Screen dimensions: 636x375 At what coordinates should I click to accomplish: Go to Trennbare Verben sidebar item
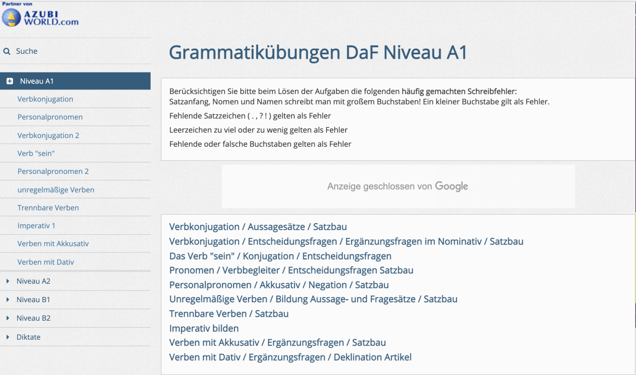[48, 208]
